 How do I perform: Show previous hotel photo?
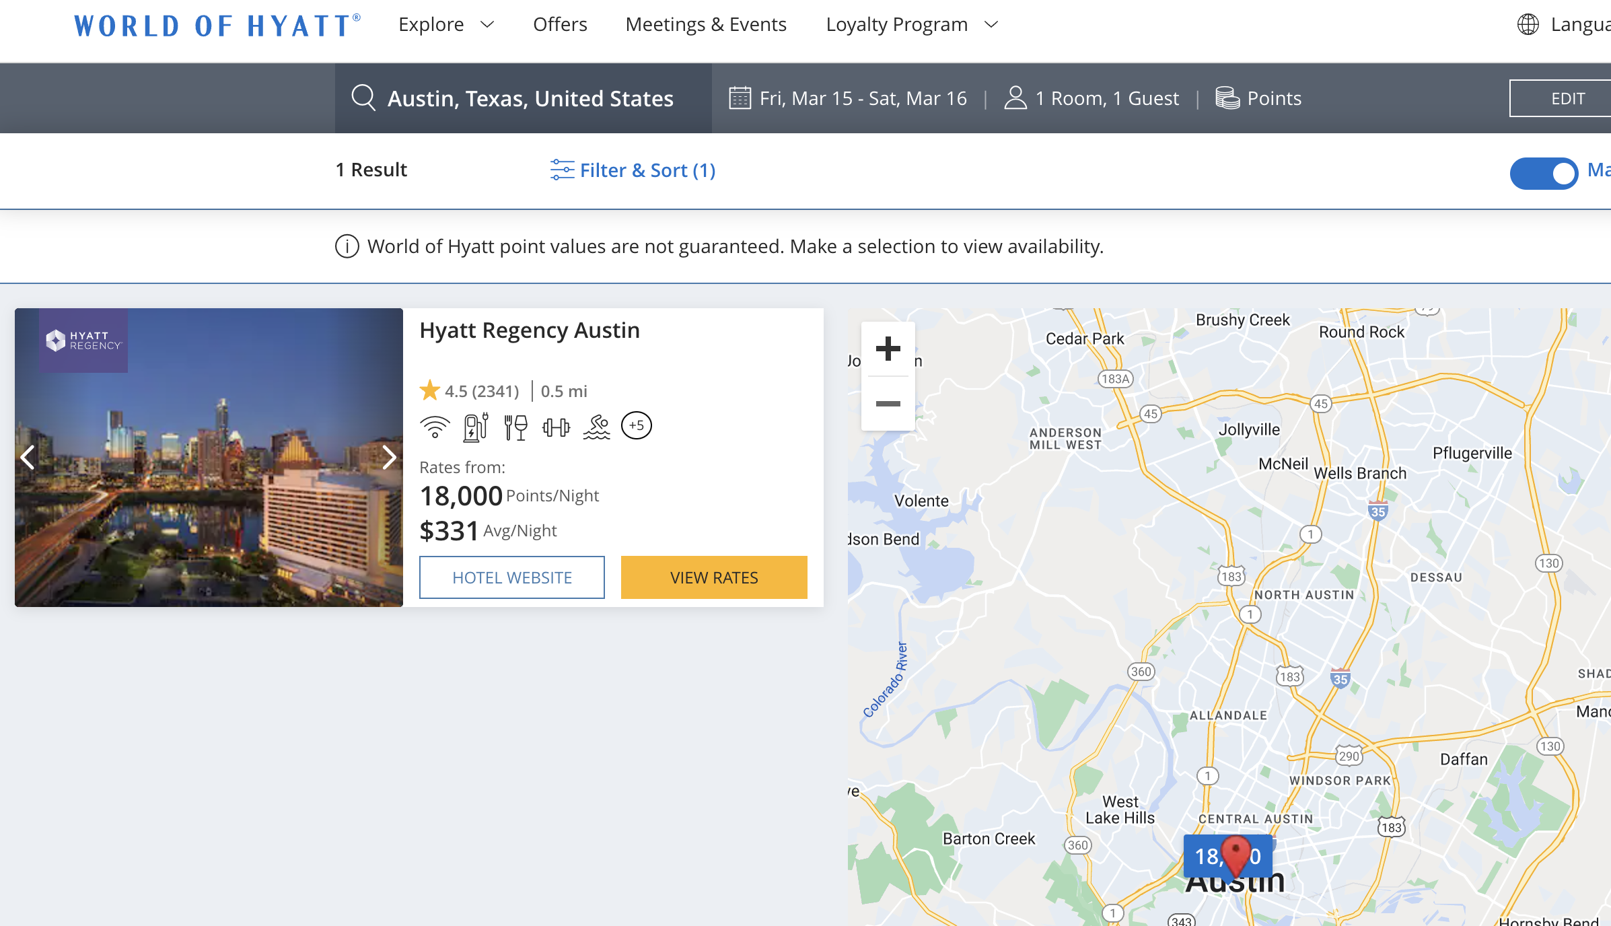(x=28, y=458)
